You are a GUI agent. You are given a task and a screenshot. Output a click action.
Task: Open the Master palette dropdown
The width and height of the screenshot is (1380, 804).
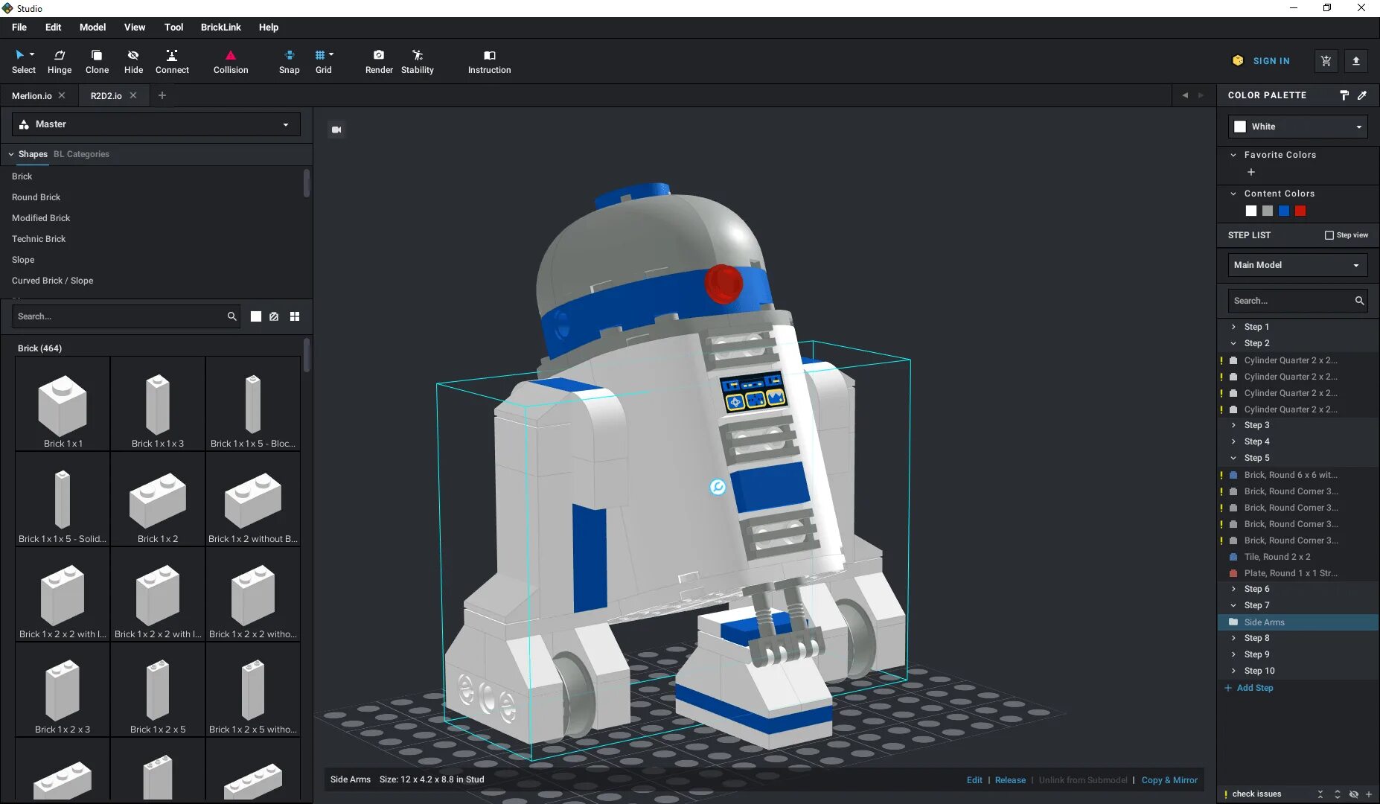coord(156,124)
